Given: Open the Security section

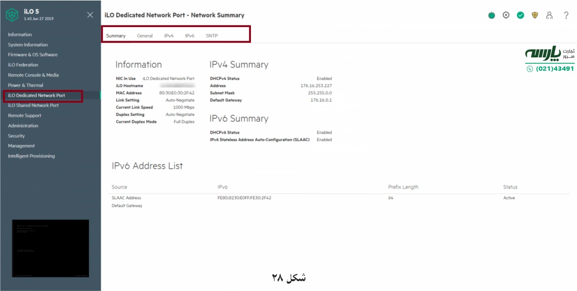Looking at the screenshot, I should point(15,136).
